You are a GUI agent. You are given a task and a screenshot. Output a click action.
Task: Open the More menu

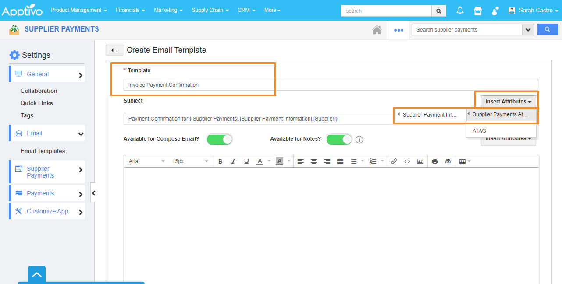tap(272, 10)
